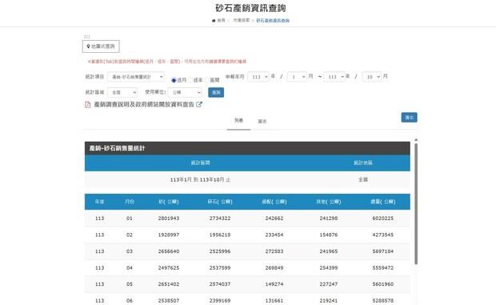
Task: Open the end month dropdown showing 10
Action: (x=372, y=77)
